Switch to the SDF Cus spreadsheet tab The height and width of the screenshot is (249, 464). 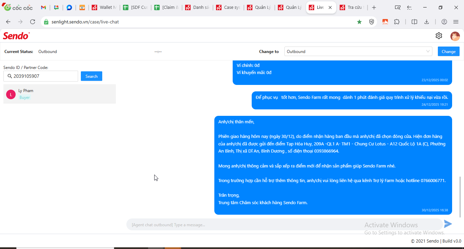136,7
